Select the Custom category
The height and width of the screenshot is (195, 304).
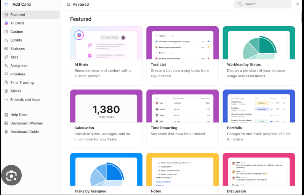pos(31,32)
